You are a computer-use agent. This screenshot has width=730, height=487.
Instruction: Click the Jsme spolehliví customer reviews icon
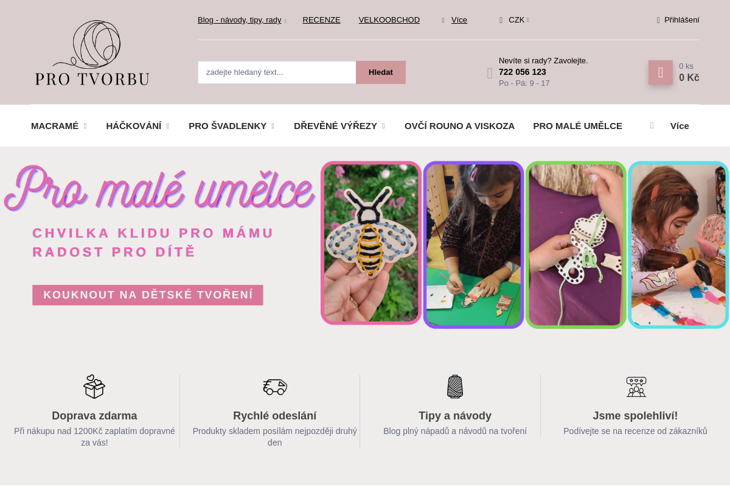point(636,387)
